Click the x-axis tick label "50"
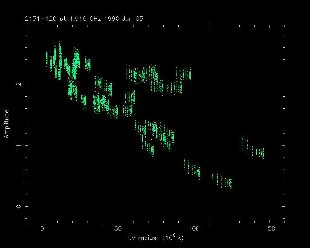This screenshot has height=248, width=310. click(x=118, y=229)
